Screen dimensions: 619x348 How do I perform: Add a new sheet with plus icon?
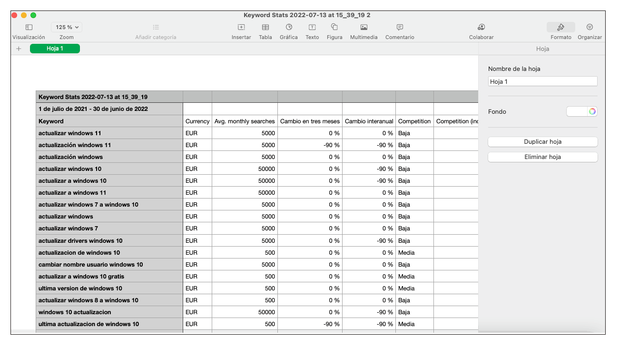click(x=19, y=49)
